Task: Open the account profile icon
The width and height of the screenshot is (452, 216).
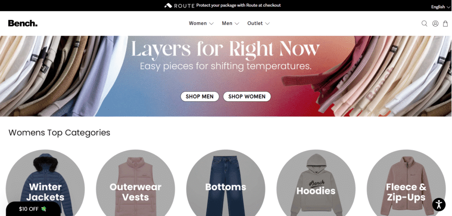Action: 435,24
